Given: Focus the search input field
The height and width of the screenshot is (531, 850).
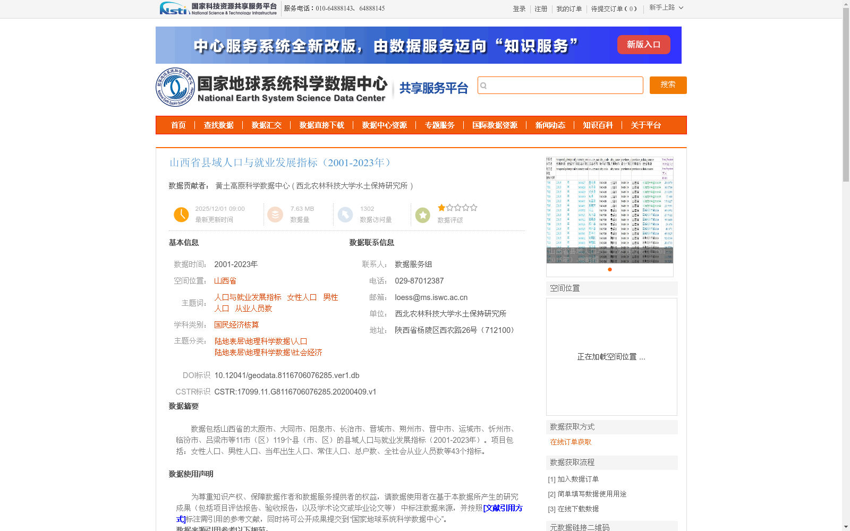Looking at the screenshot, I should (560, 85).
